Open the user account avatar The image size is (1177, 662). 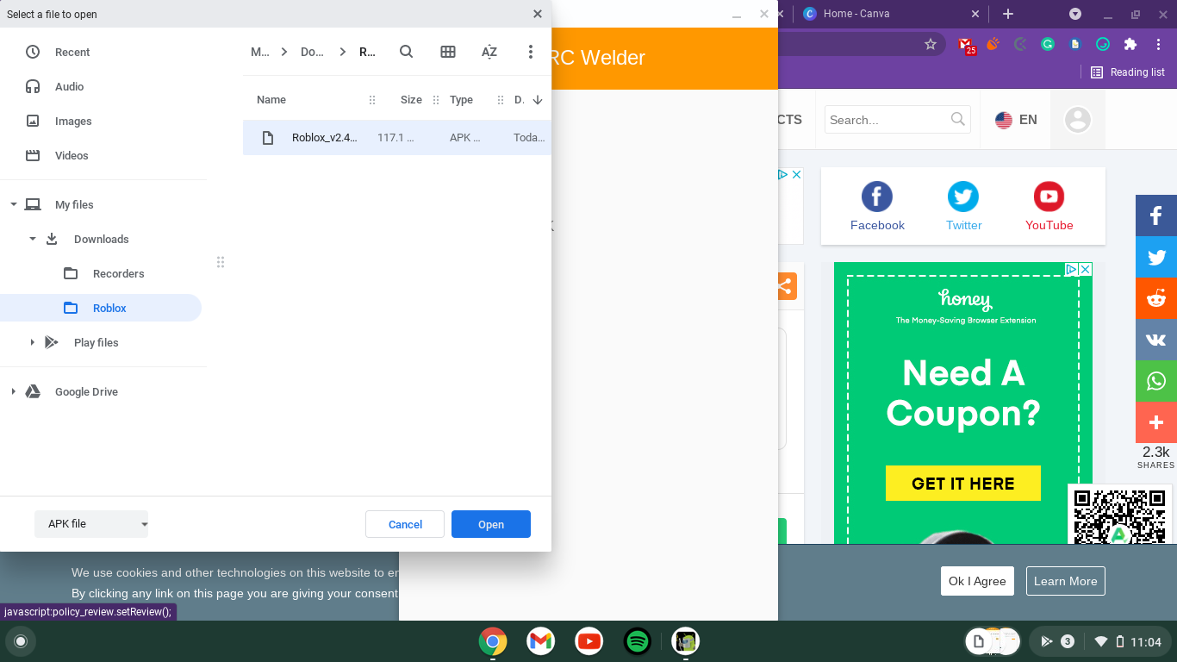coord(1078,120)
